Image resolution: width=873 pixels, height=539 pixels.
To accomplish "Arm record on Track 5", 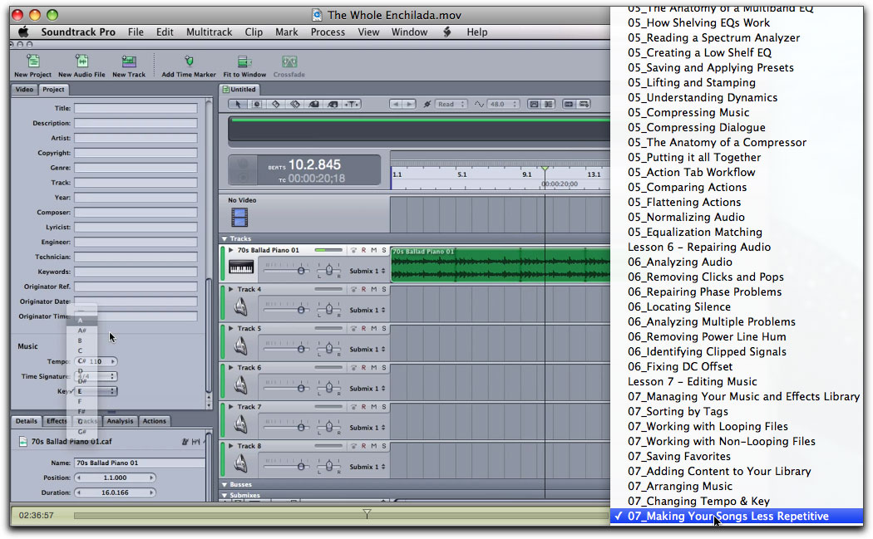I will 363,328.
